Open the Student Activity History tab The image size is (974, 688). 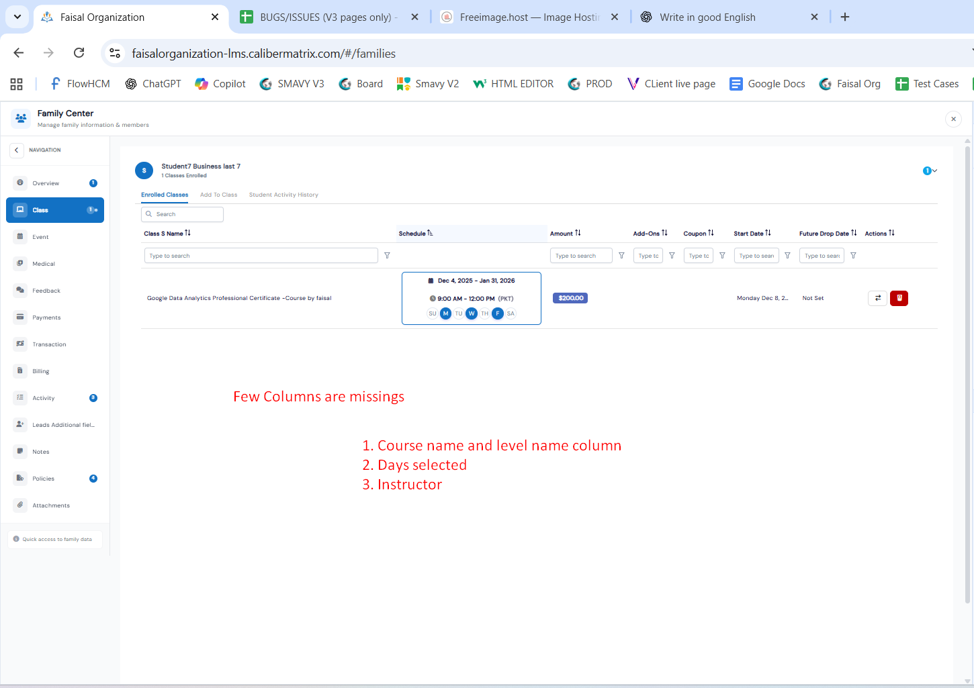click(283, 195)
